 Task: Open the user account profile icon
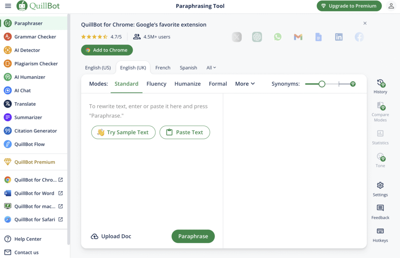[391, 6]
